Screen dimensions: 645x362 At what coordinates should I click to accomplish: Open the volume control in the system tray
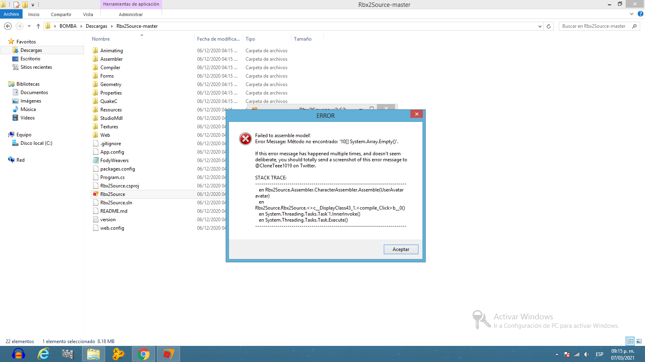[x=587, y=354]
